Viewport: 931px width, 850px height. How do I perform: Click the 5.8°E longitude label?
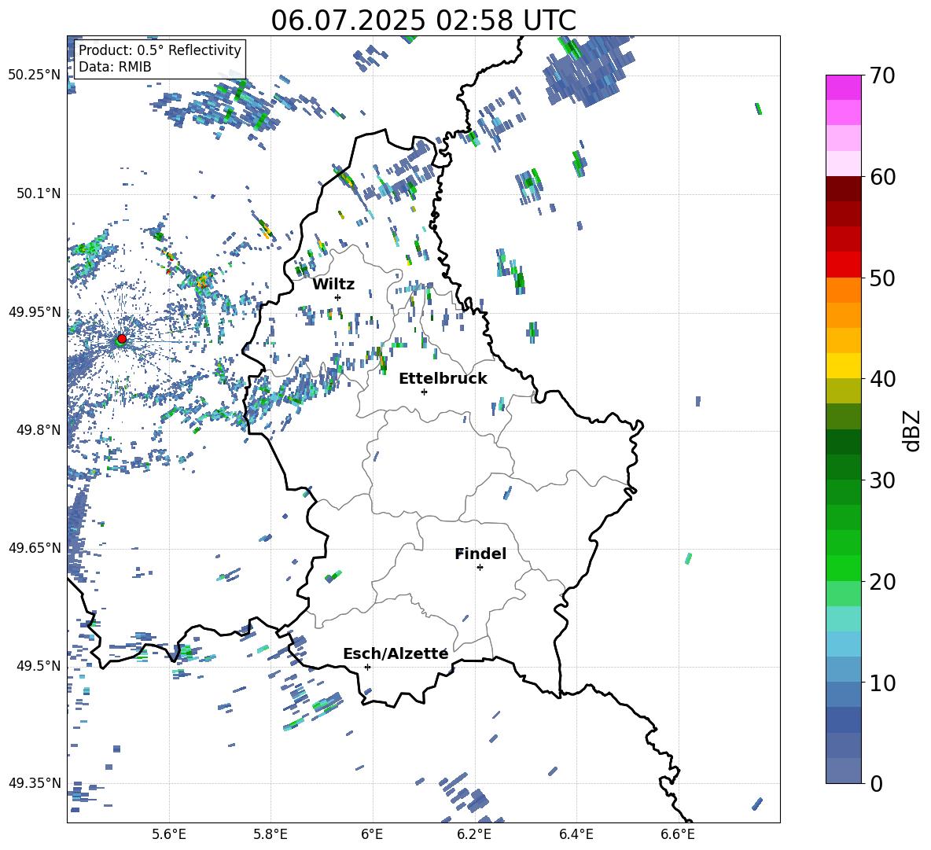[x=270, y=834]
